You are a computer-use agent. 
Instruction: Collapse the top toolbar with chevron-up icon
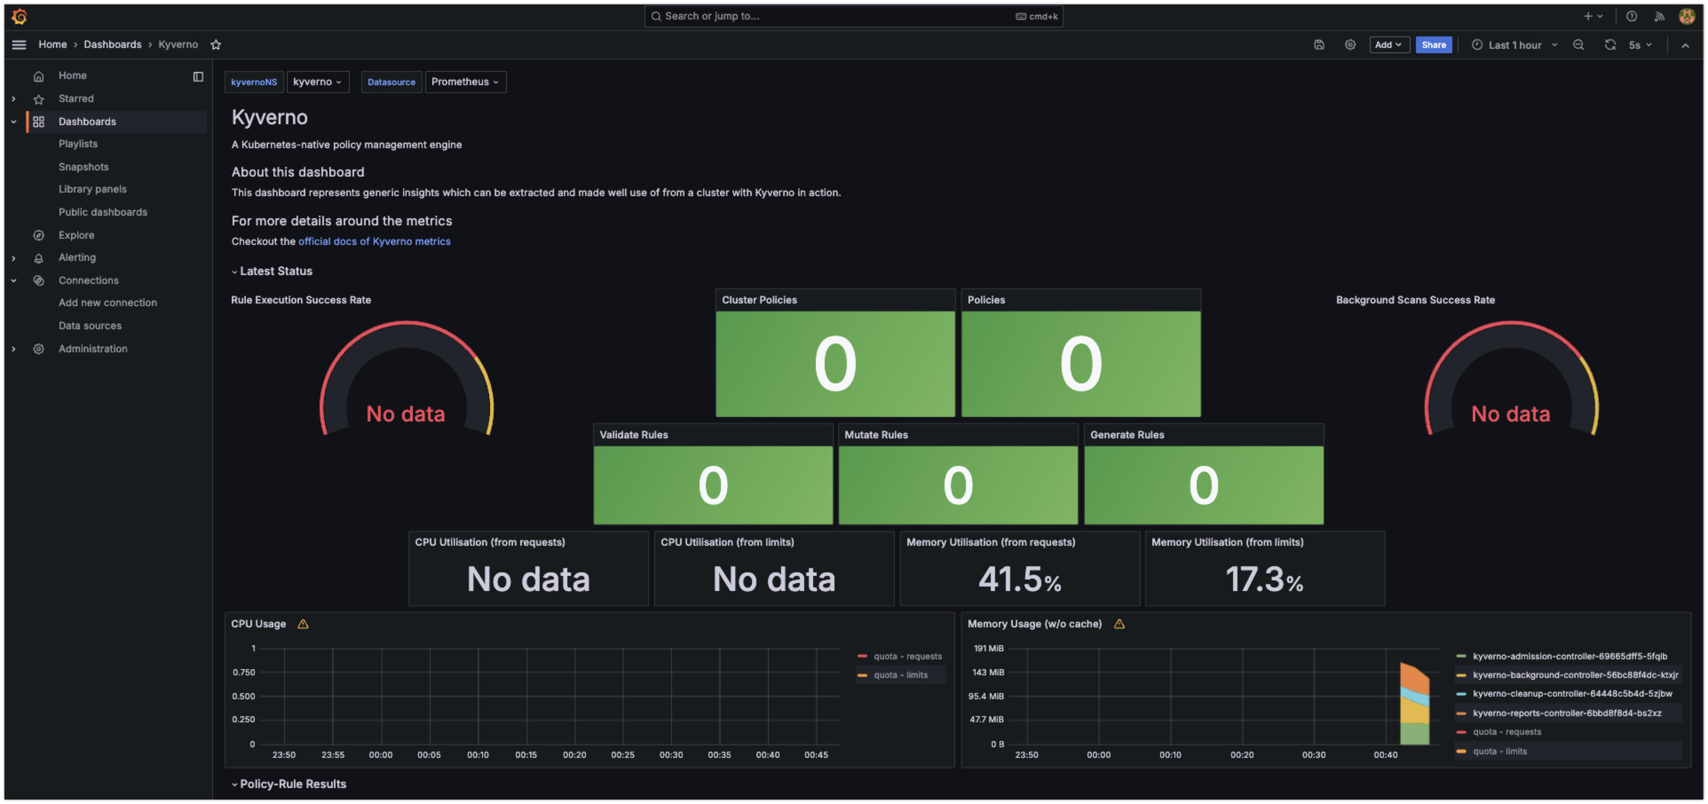tap(1685, 45)
